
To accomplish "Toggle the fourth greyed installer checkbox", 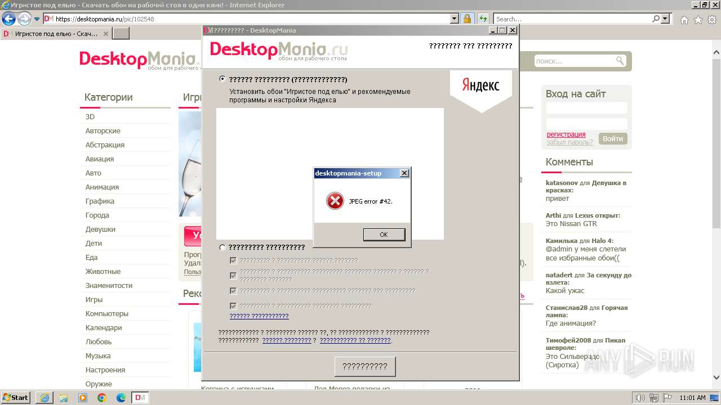I will tap(233, 306).
